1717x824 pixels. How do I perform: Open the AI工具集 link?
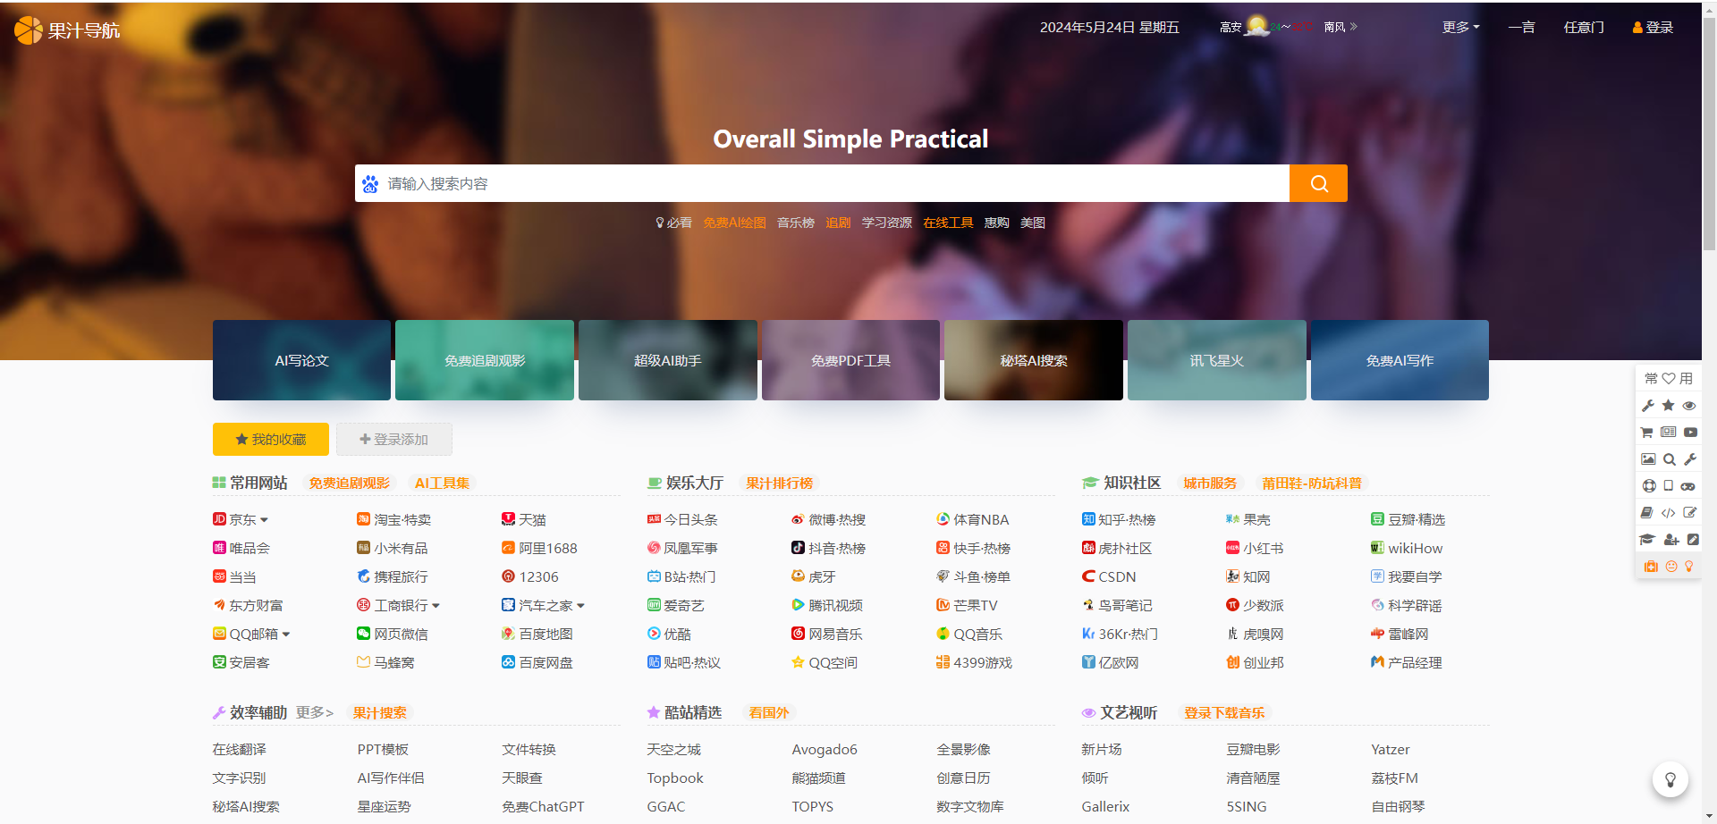(x=442, y=483)
